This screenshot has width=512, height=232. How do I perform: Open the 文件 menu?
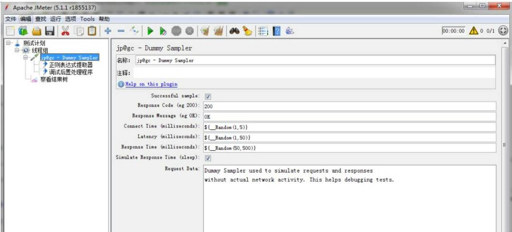click(x=11, y=19)
